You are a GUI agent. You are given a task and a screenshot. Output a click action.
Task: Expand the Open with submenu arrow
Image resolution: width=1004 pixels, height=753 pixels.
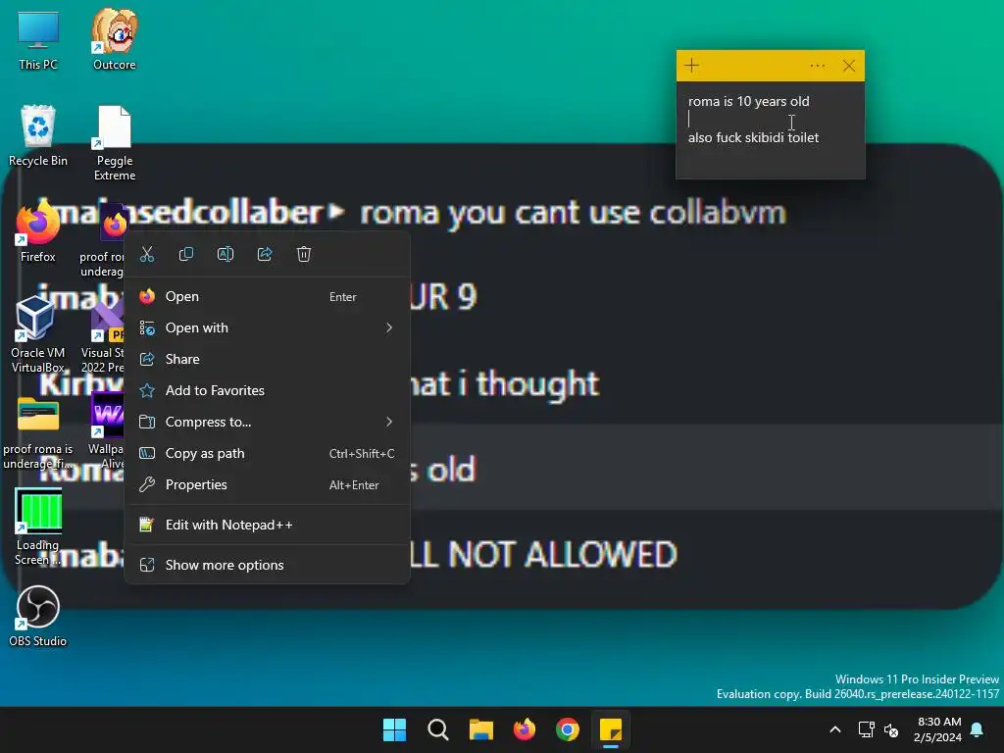pos(388,327)
